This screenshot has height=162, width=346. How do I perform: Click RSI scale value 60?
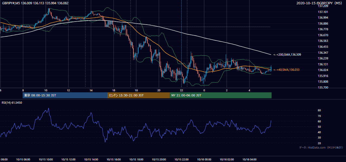[x=319, y=121]
